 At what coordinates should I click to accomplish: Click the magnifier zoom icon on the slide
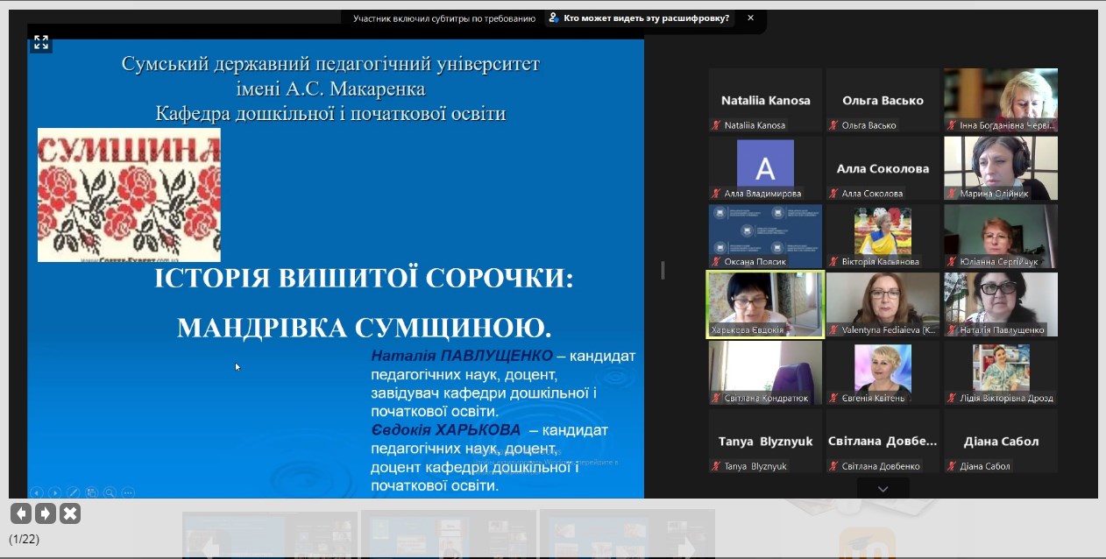tap(110, 492)
